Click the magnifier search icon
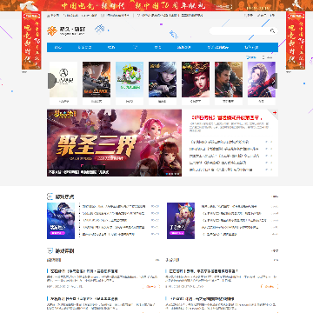The image size is (313, 313). [x=272, y=31]
